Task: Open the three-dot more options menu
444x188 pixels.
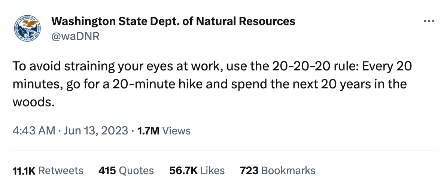Action: [429, 21]
